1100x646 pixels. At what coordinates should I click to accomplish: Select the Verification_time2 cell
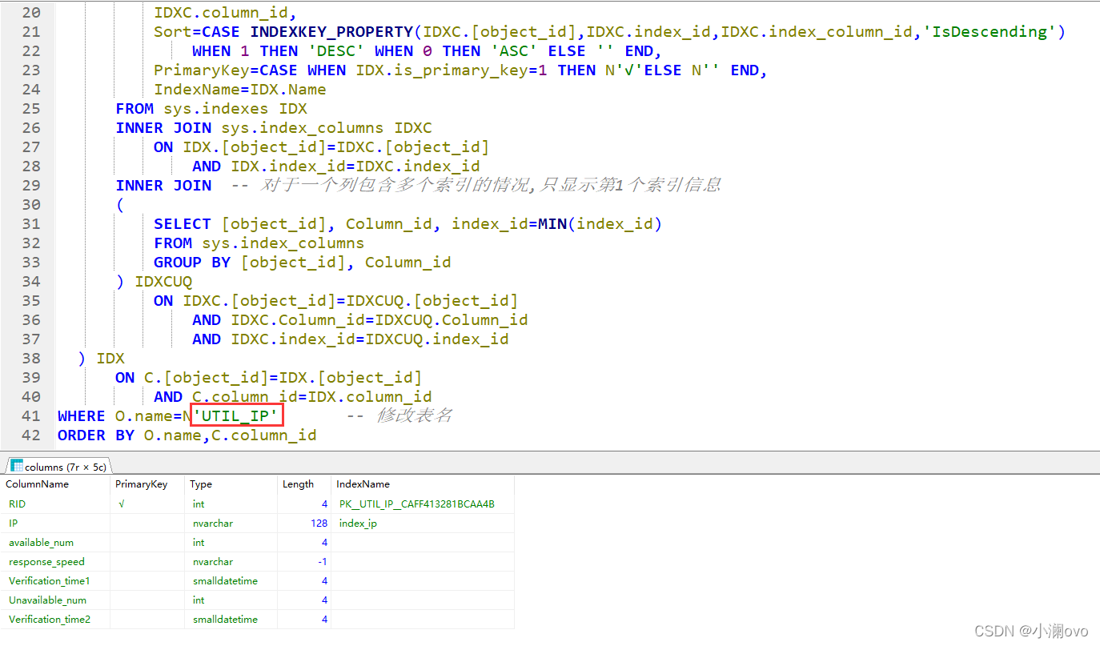pyautogui.click(x=56, y=620)
